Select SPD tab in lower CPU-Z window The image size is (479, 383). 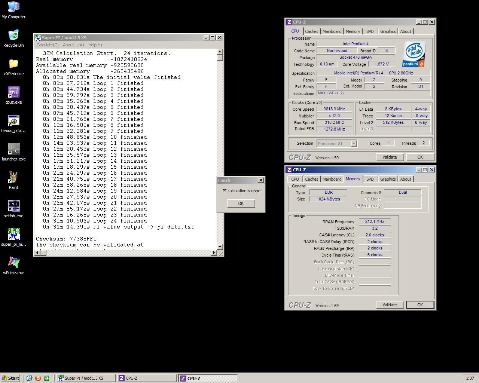tap(370, 179)
